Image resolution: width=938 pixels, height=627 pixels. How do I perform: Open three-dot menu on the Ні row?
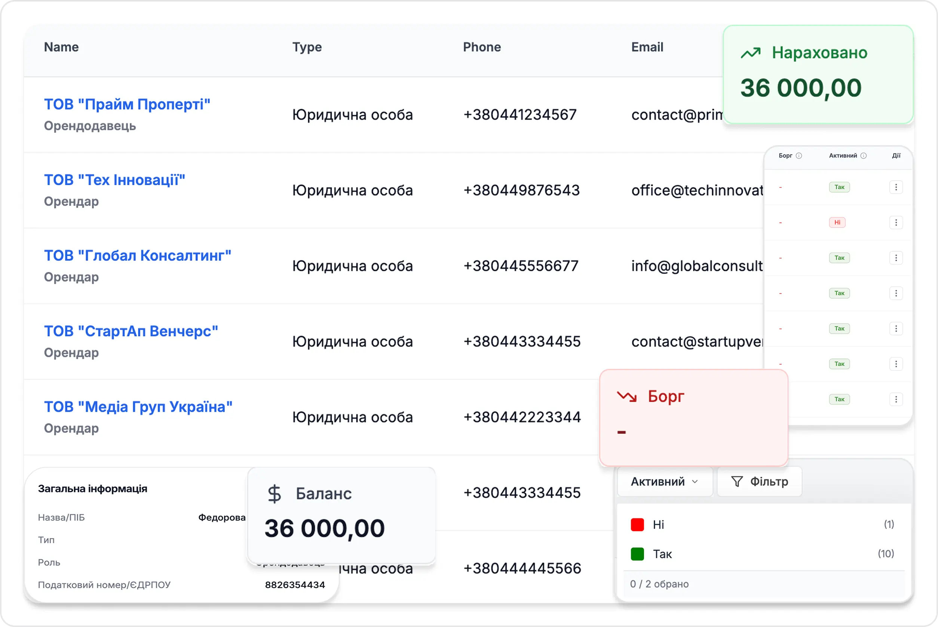896,222
